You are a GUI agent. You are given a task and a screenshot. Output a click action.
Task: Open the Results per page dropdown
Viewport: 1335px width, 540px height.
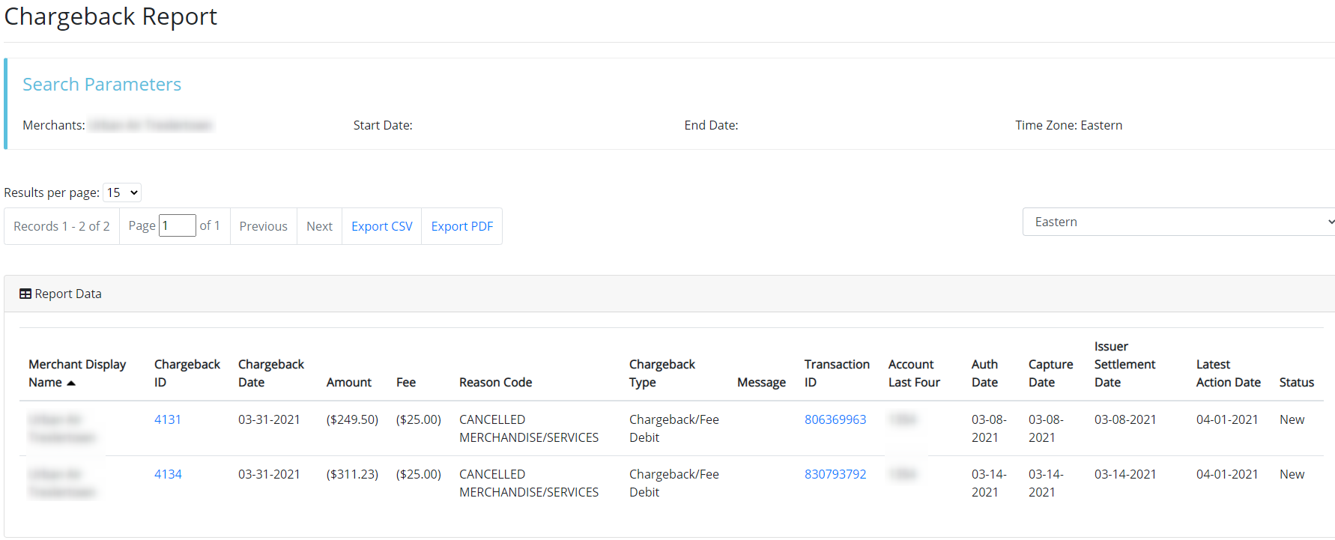[122, 192]
